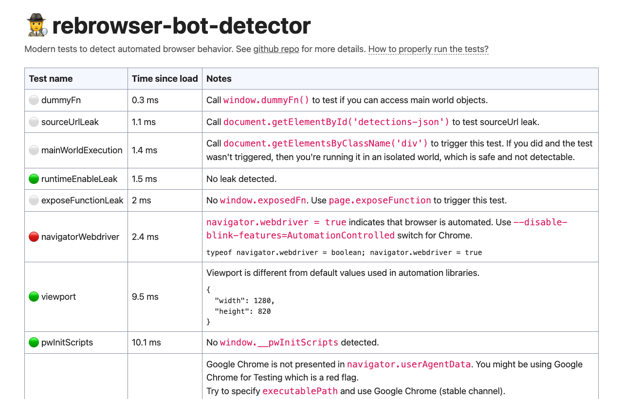623x399 pixels.
Task: Click the getElementById('detections-json') code snippet
Action: [336, 122]
